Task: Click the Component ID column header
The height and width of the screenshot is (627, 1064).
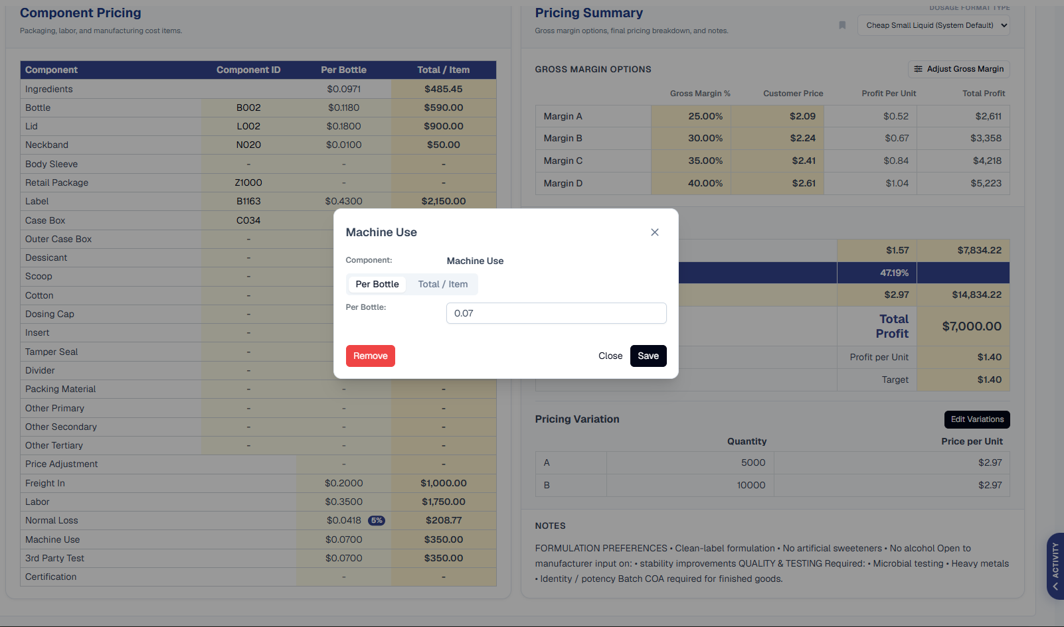Action: pos(248,70)
